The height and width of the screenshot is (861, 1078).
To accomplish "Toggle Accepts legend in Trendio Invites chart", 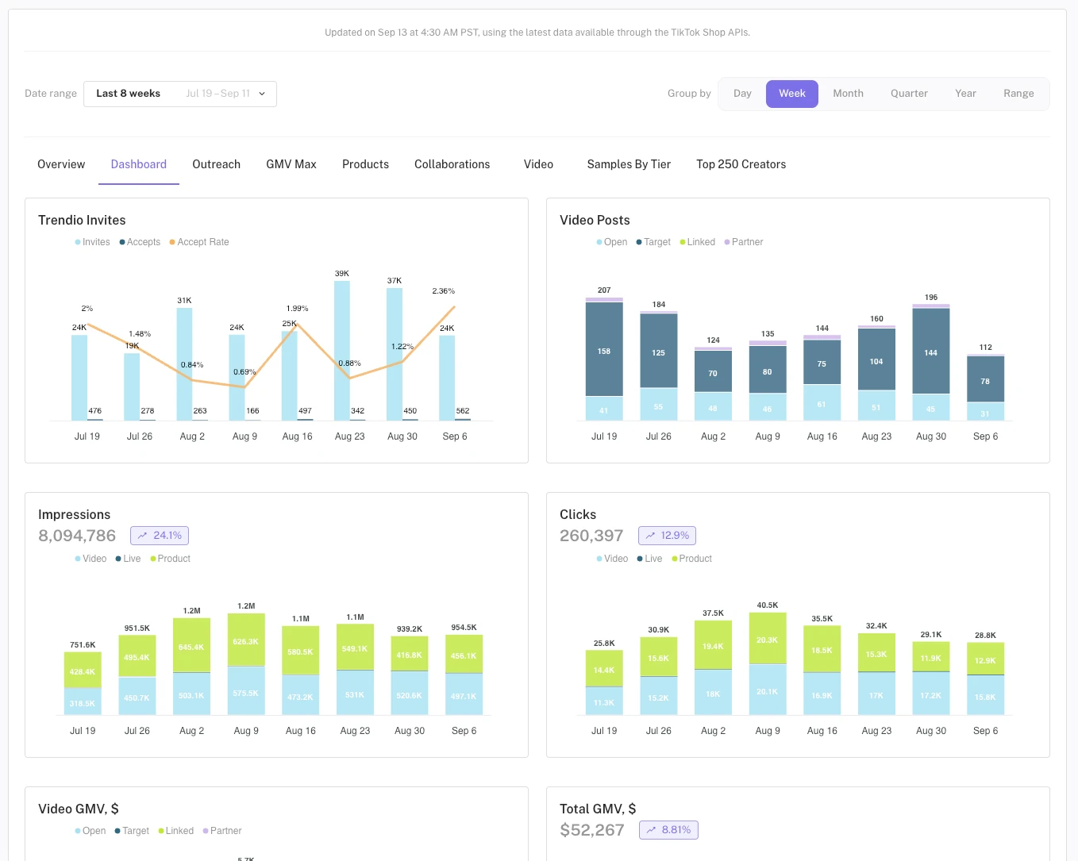I will click(140, 242).
